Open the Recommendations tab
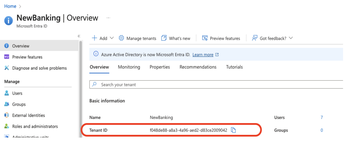The image size is (344, 141). click(198, 67)
